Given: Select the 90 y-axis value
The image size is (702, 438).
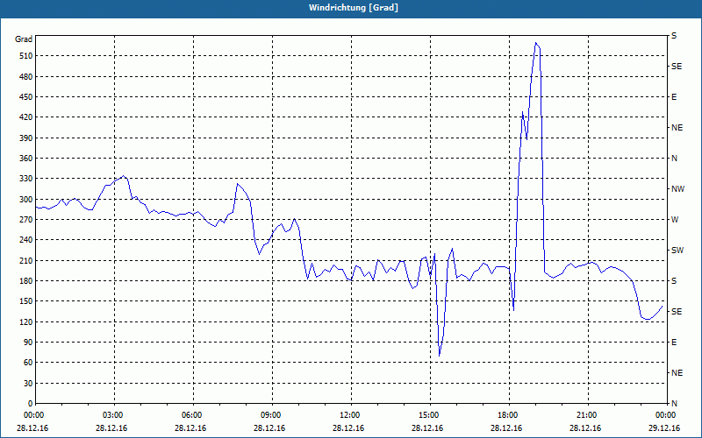Looking at the screenshot, I should click(28, 343).
